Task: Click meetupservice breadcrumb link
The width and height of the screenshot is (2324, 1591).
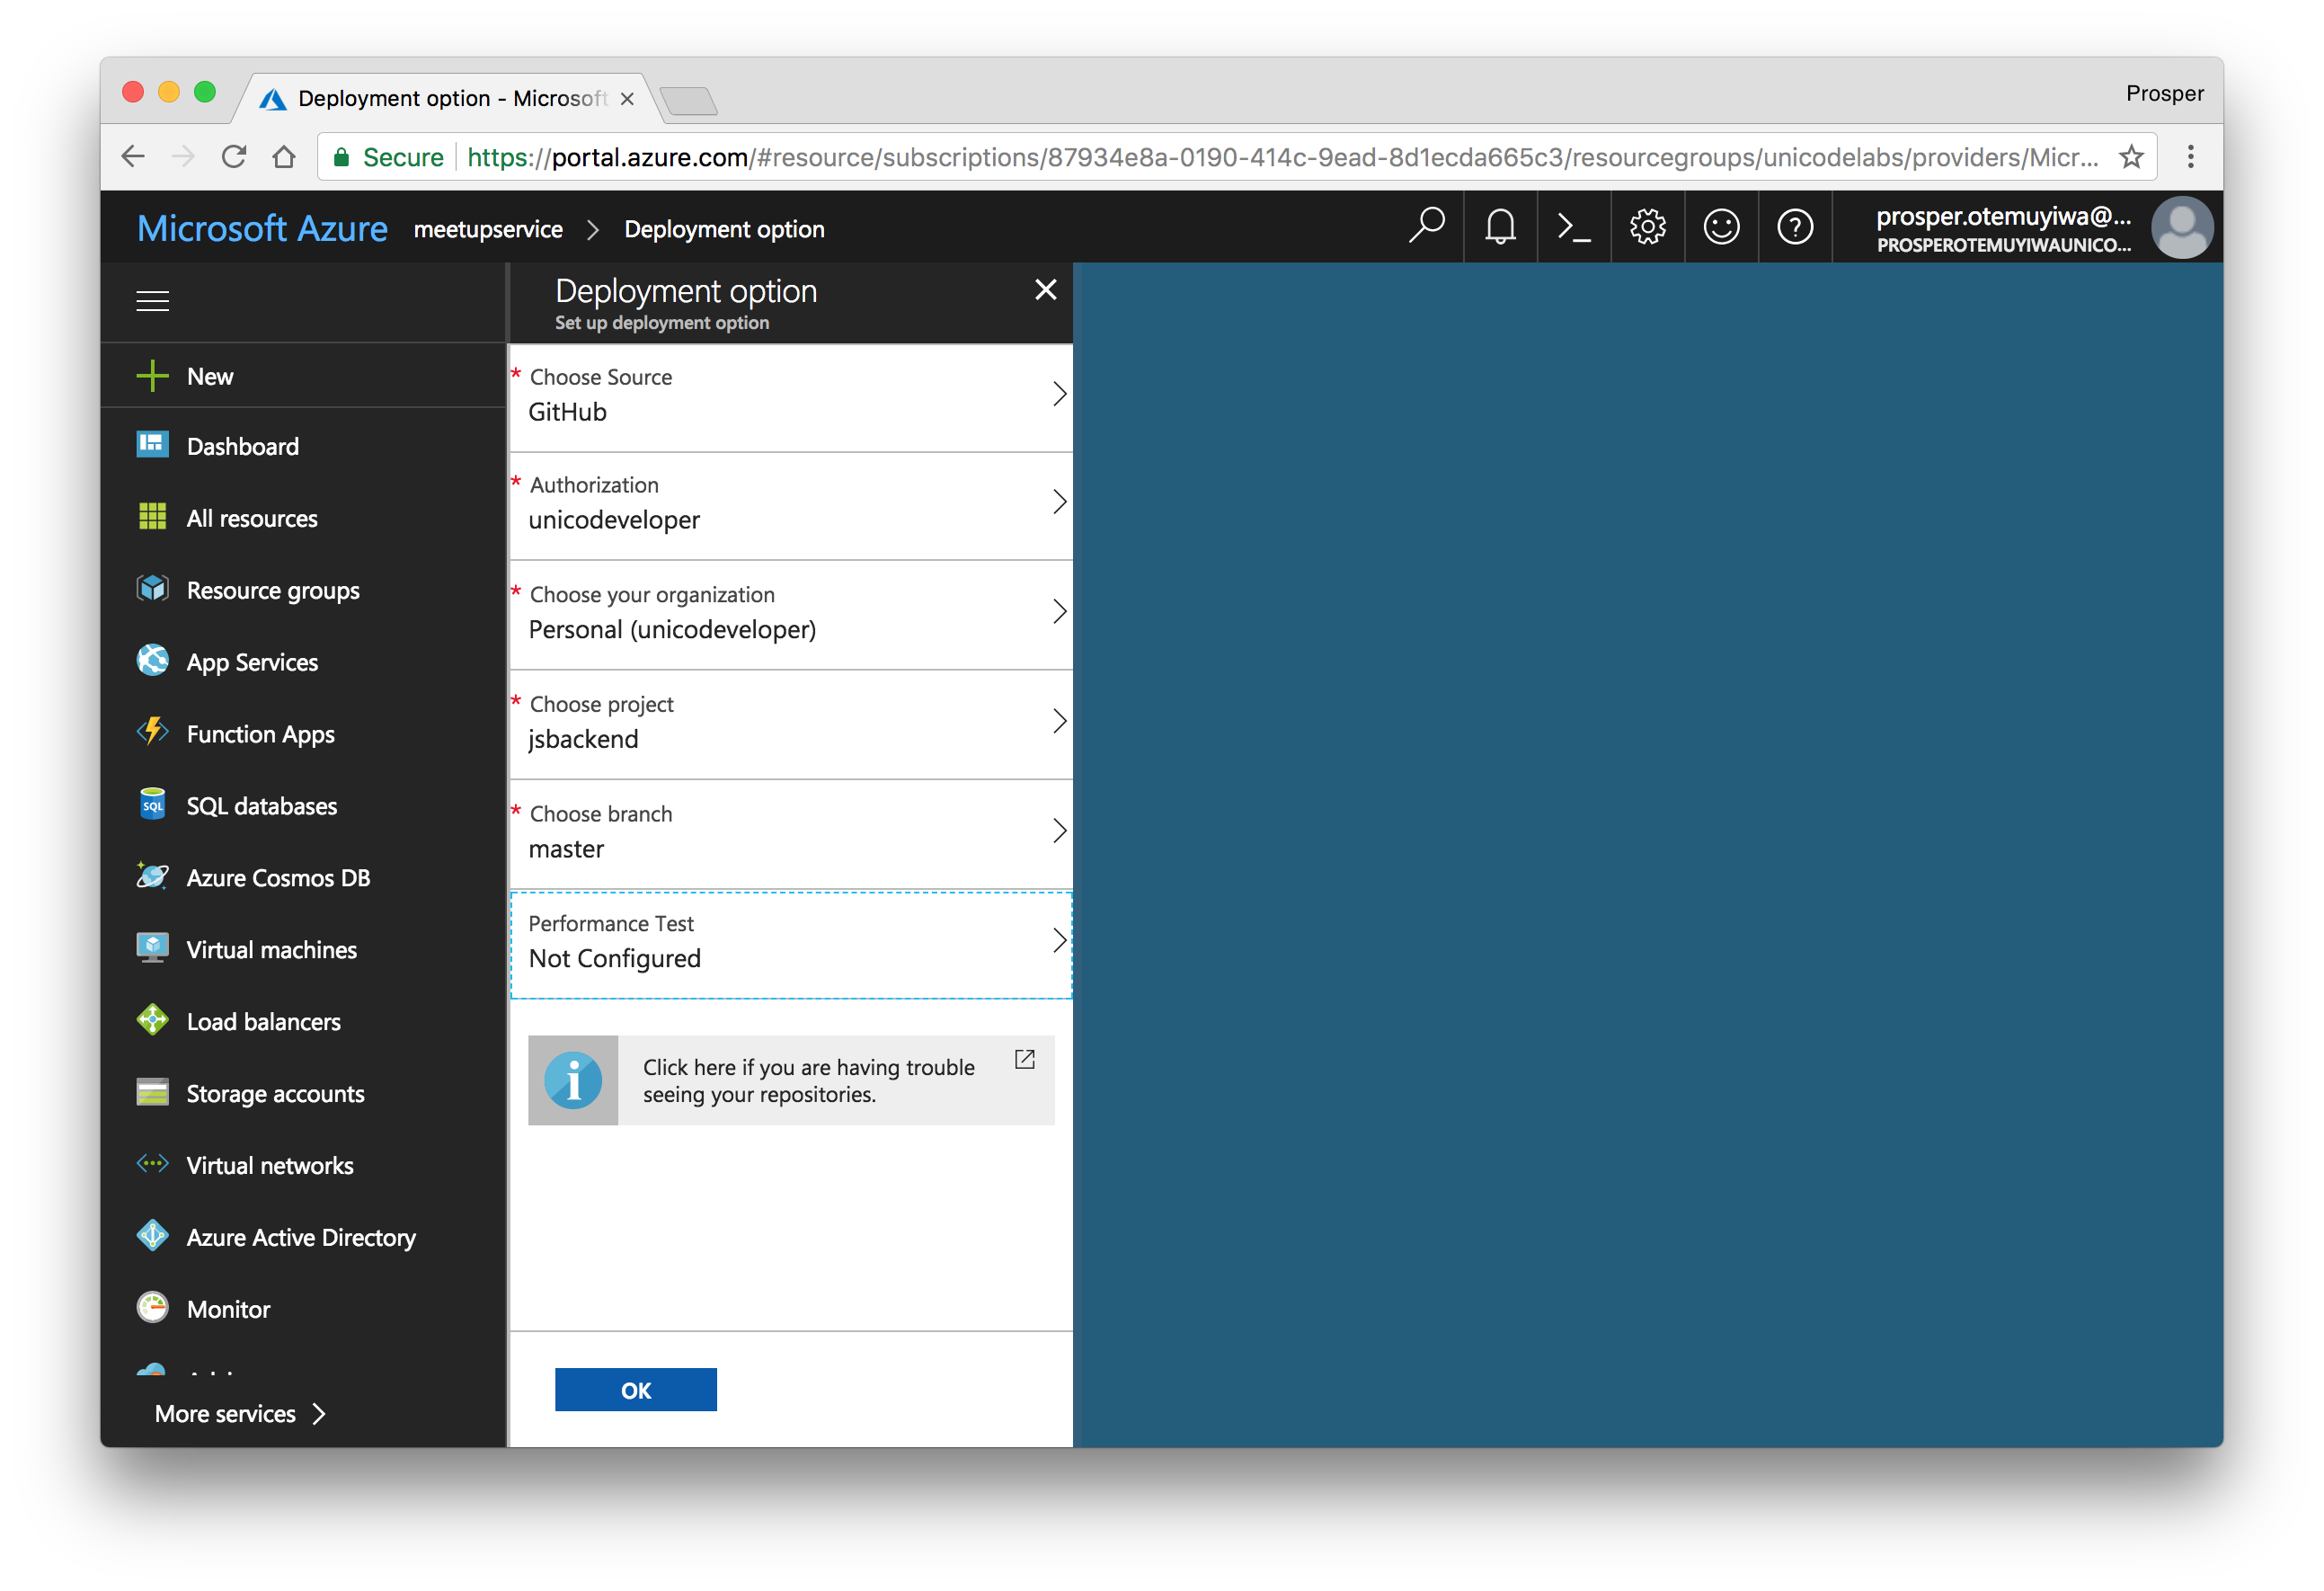Action: pyautogui.click(x=488, y=230)
